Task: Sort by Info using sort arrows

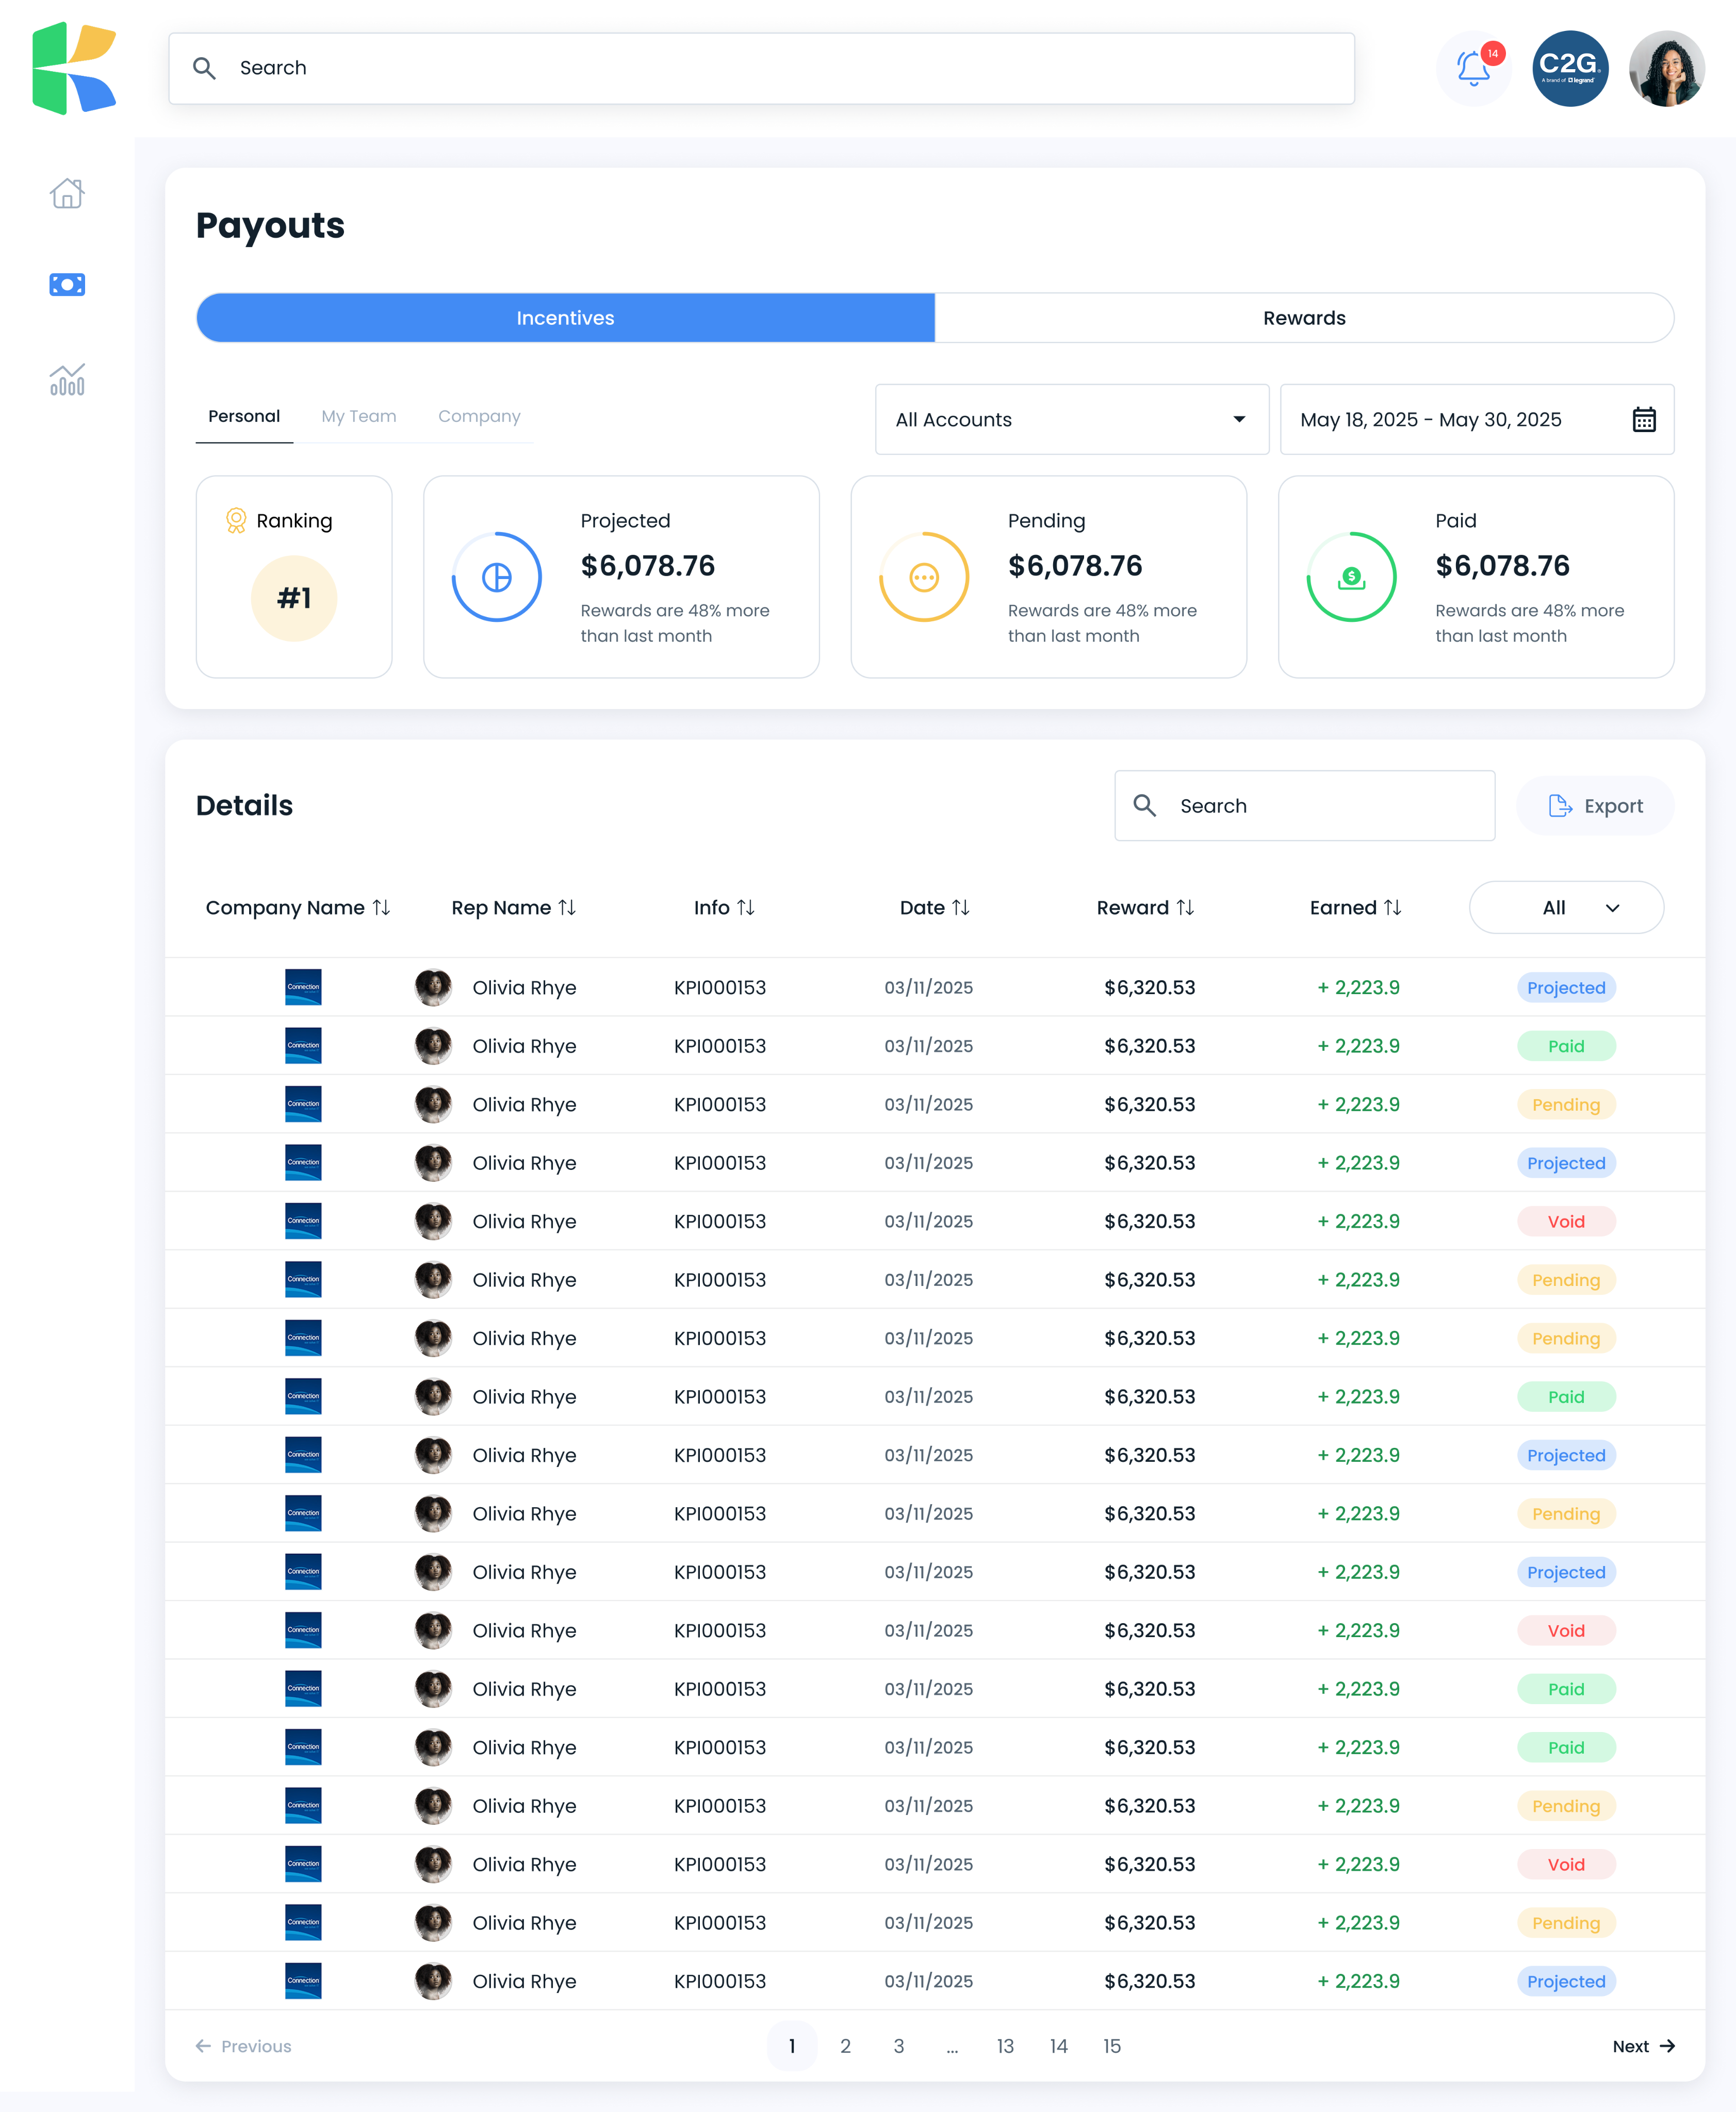Action: [x=746, y=907]
